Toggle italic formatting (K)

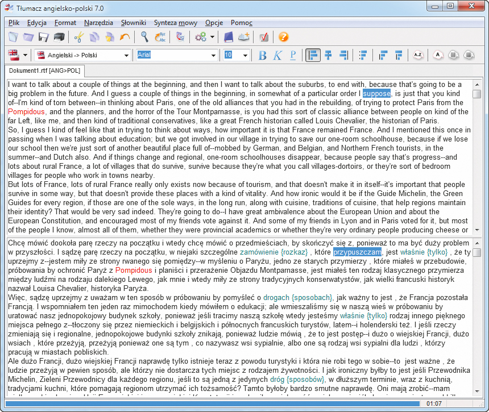tap(277, 55)
